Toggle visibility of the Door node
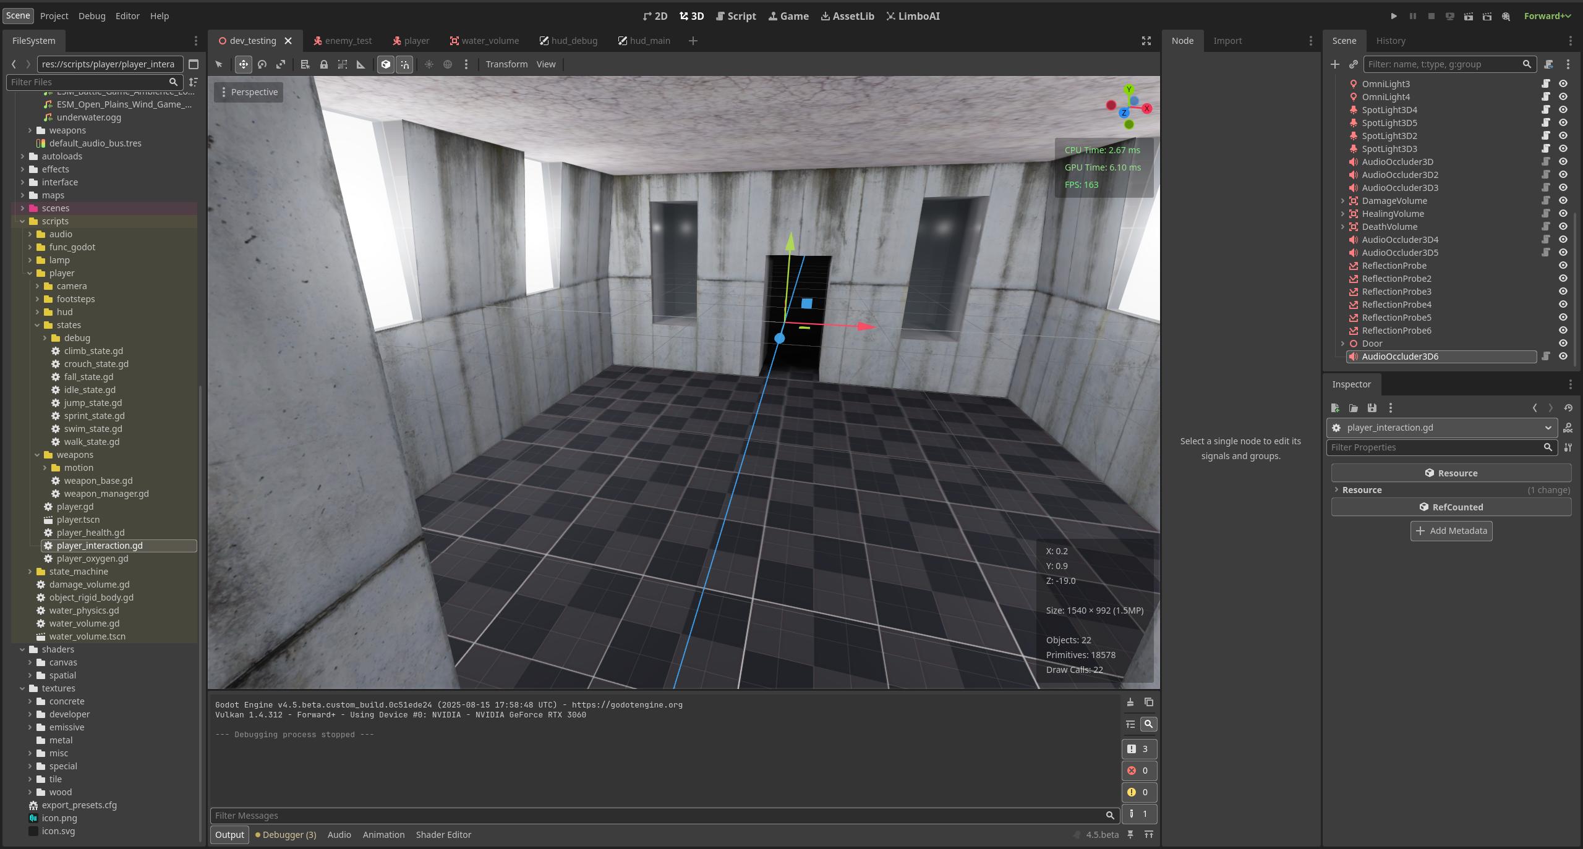The image size is (1583, 849). 1563,344
